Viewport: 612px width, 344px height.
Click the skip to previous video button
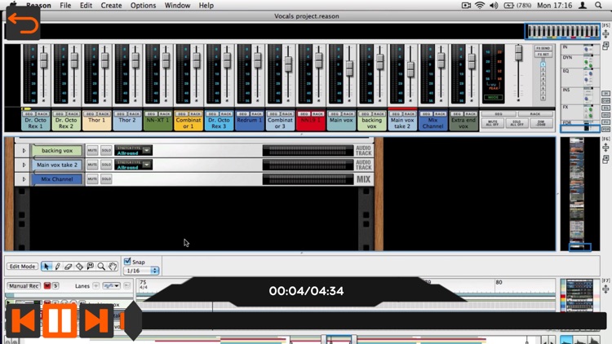tap(23, 320)
